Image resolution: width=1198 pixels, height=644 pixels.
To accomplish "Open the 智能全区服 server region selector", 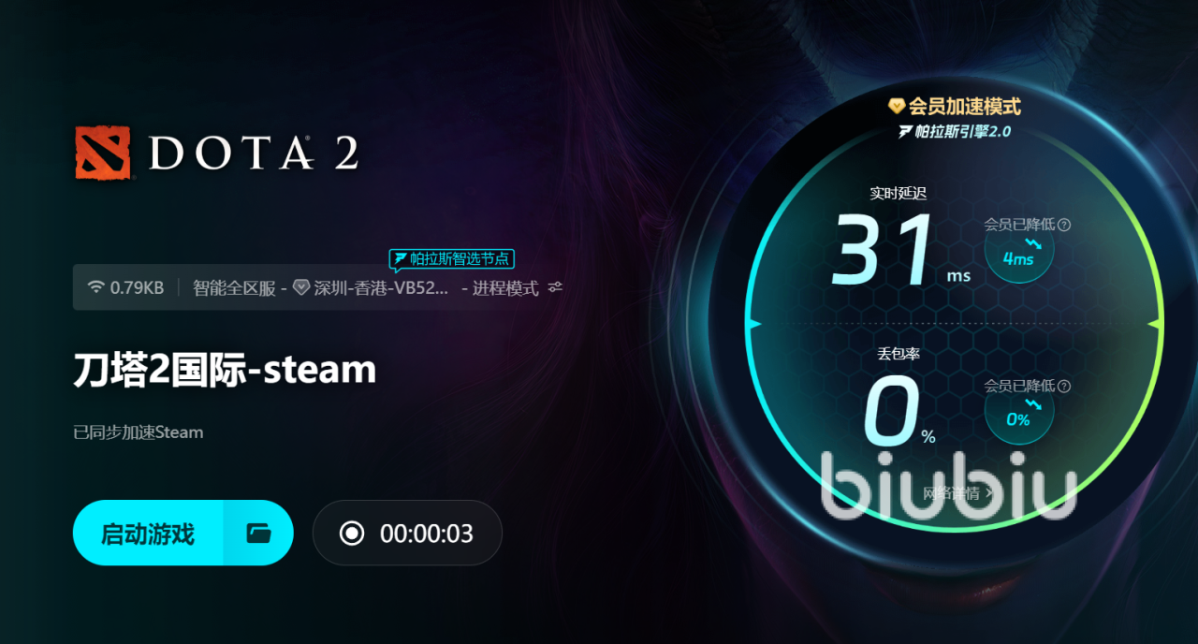I will (234, 287).
